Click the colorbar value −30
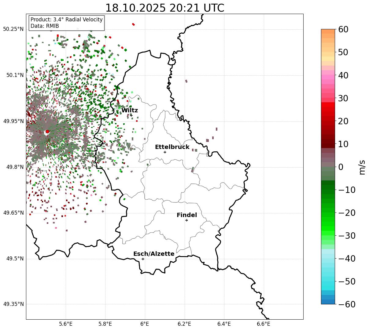The width and height of the screenshot is (369, 330). coord(347,236)
